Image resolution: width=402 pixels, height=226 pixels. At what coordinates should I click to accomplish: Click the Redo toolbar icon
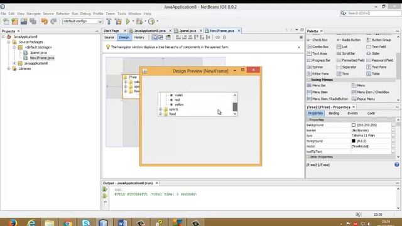53,21
